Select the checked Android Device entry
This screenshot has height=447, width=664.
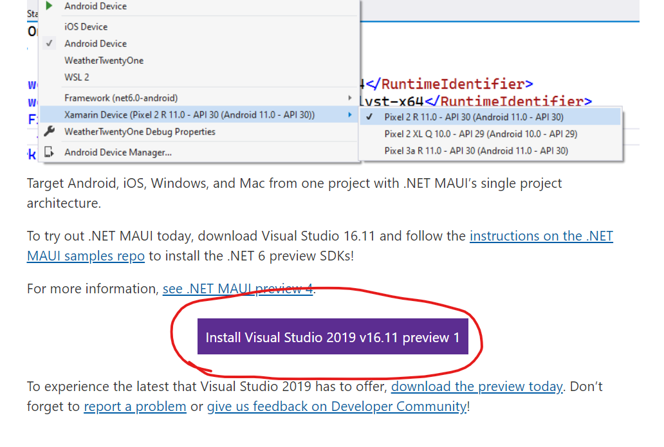(95, 44)
